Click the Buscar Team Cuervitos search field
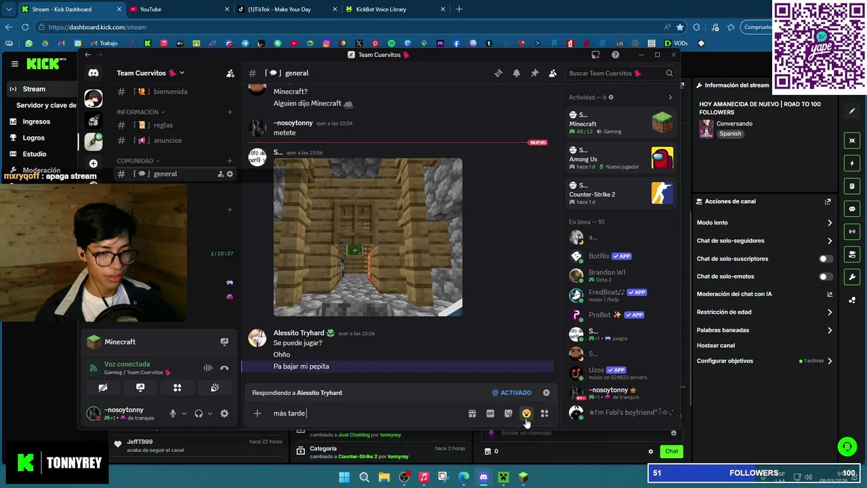This screenshot has width=867, height=488. click(620, 73)
